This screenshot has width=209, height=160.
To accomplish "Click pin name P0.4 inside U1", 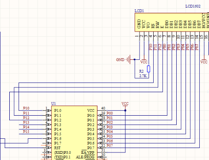I will [x=91, y=134].
